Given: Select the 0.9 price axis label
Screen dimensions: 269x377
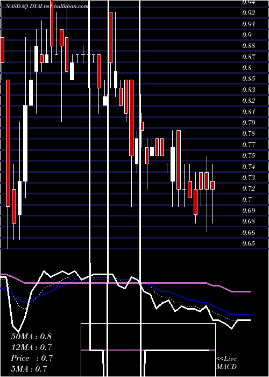Looking at the screenshot, I should pos(247,35).
